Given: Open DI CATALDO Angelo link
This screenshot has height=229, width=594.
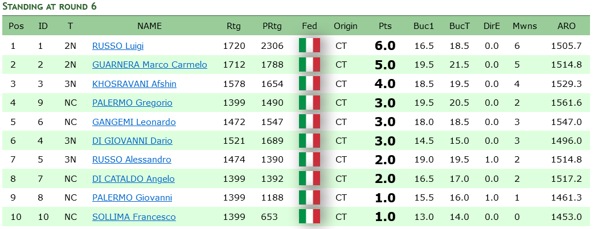Looking at the screenshot, I should click(133, 179).
